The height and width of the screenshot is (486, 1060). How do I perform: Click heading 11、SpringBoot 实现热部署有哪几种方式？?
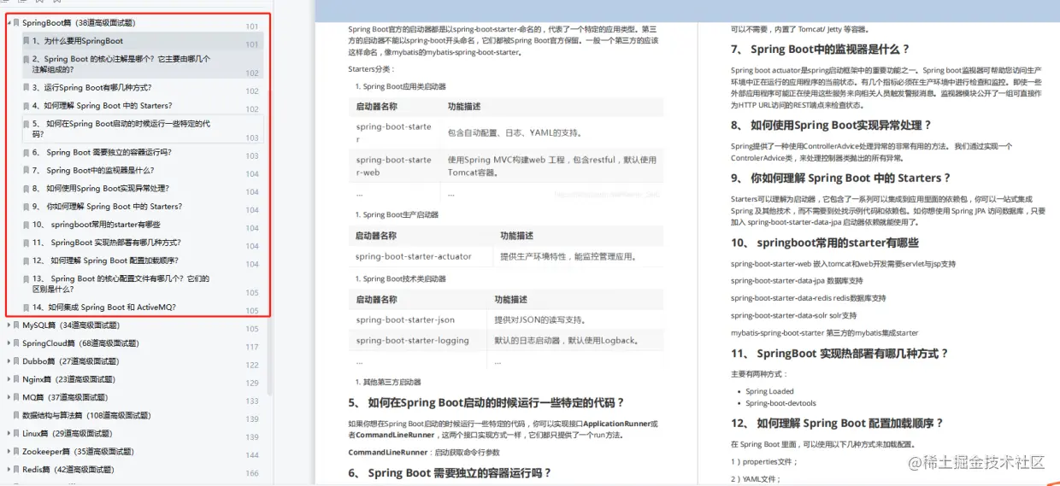pyautogui.click(x=840, y=353)
